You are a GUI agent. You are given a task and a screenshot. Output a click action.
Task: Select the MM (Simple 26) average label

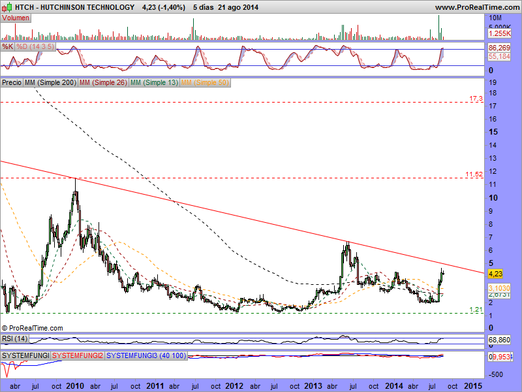coord(103,82)
